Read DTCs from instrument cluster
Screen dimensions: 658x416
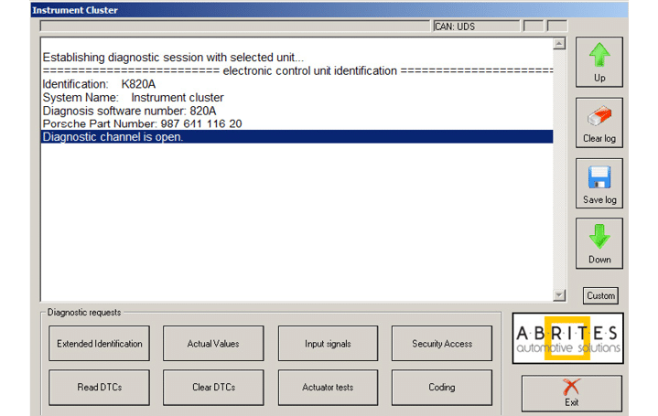click(x=99, y=388)
